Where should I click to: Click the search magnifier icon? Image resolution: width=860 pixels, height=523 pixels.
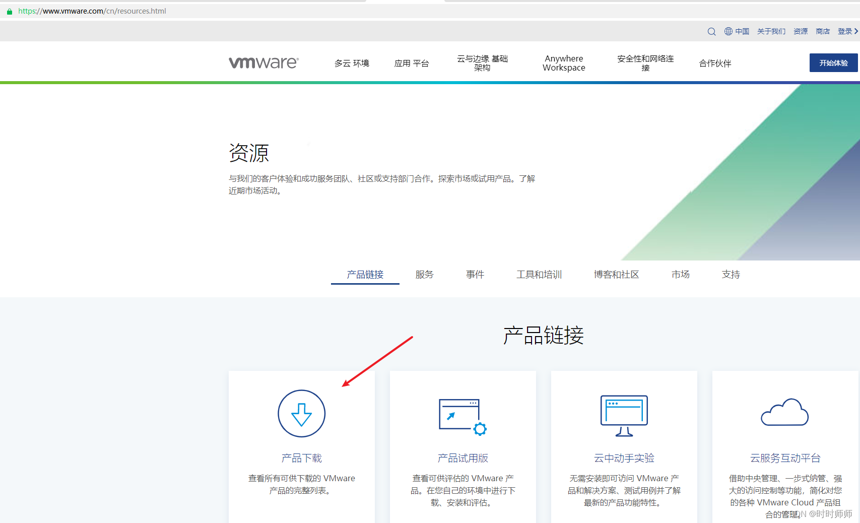(x=711, y=31)
